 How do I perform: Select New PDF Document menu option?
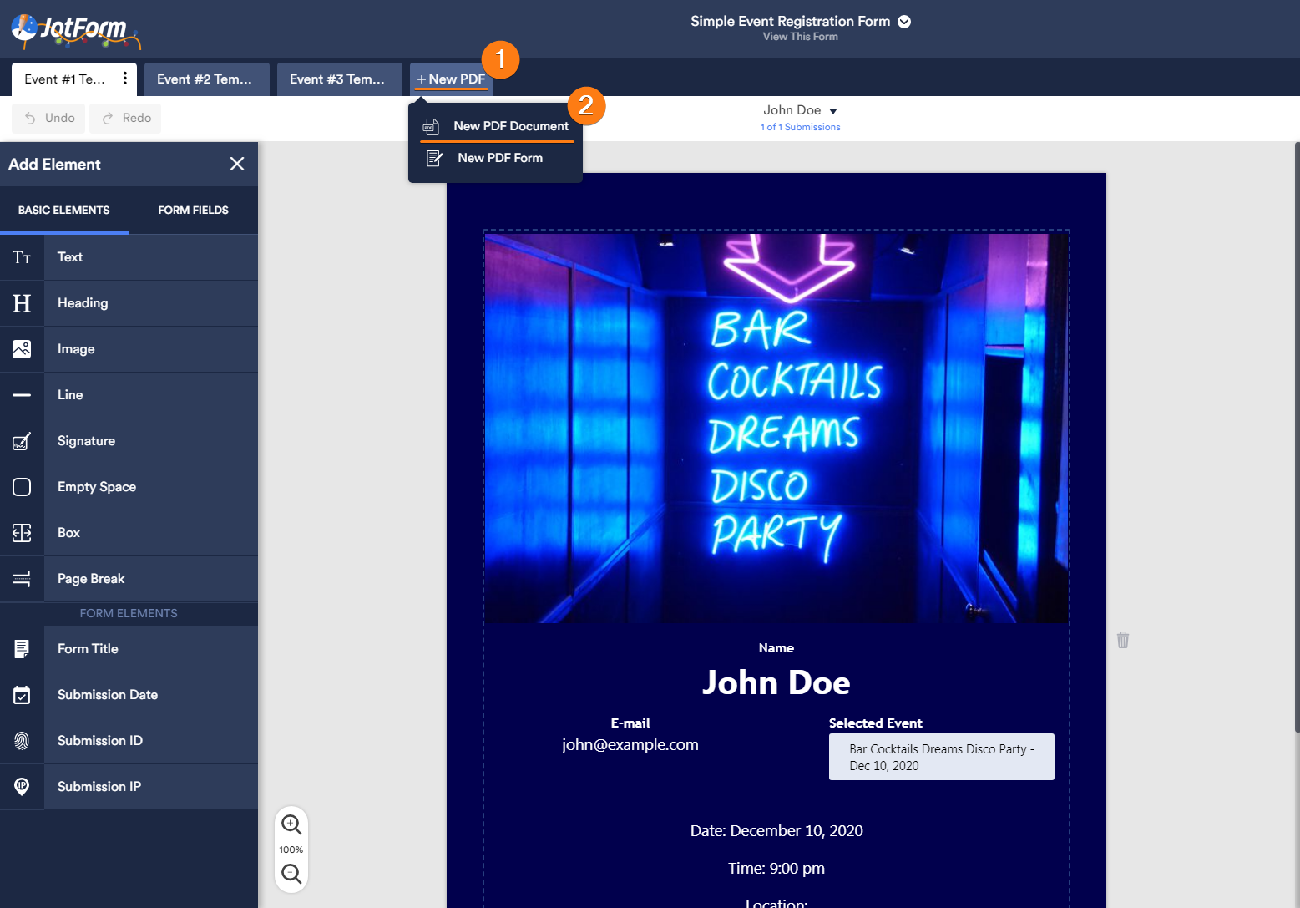coord(510,126)
